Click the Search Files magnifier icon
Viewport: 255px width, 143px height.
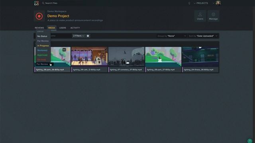coord(43,3)
